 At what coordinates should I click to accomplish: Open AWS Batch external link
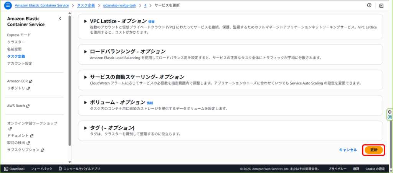(18, 106)
